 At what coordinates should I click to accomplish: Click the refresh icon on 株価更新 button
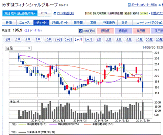tap(81, 31)
